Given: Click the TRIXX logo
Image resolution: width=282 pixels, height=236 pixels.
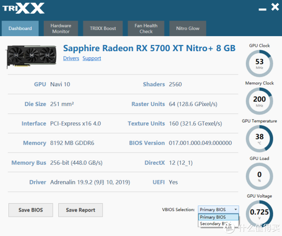Looking at the screenshot, I should click(23, 8).
